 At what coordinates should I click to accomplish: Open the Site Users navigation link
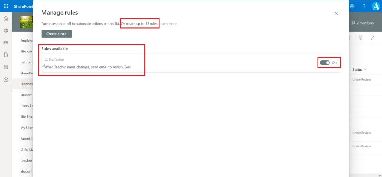tap(27, 117)
